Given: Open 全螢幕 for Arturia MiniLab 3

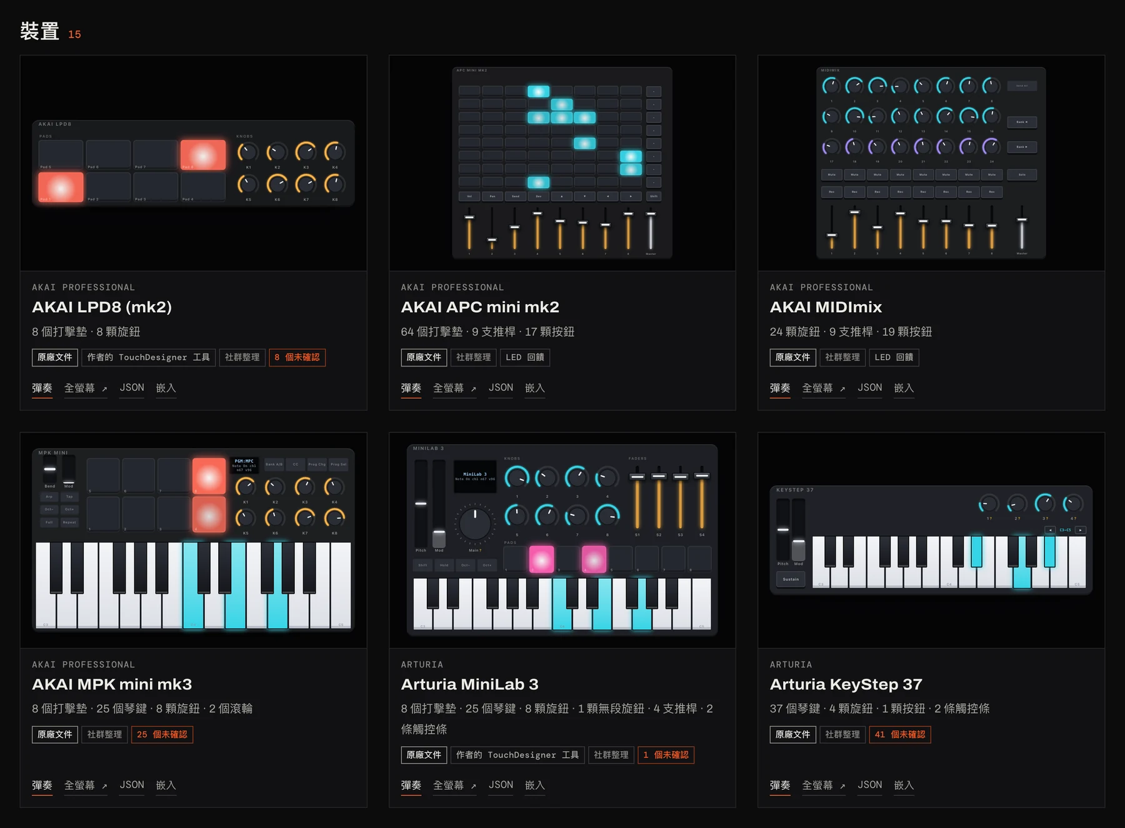Looking at the screenshot, I should pyautogui.click(x=454, y=785).
